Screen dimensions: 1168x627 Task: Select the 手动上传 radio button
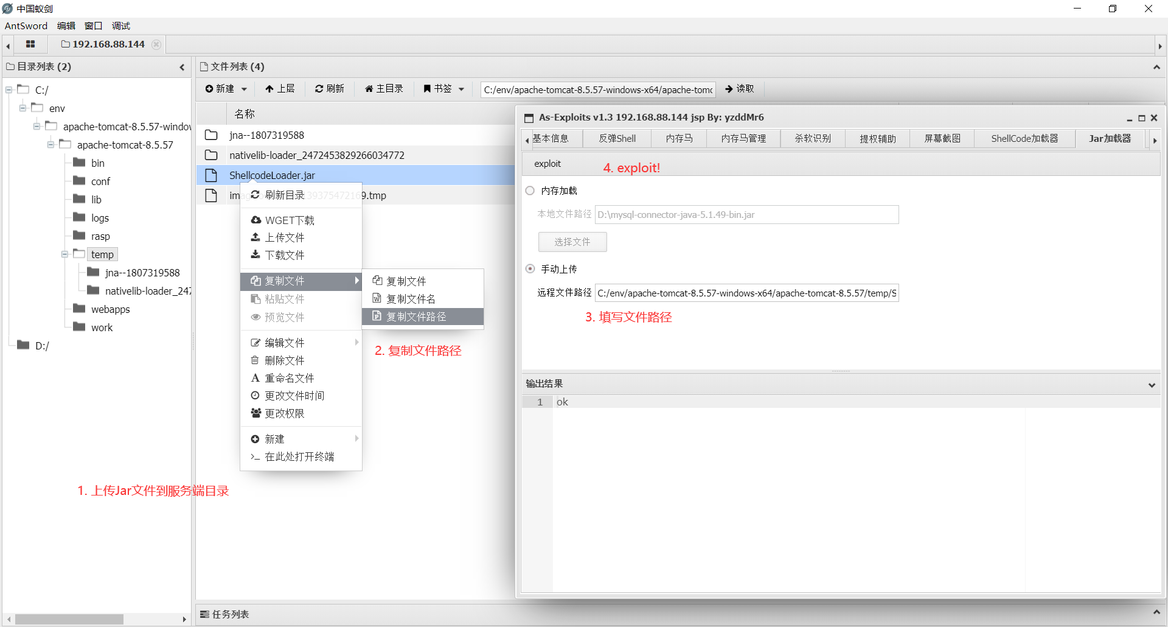(x=529, y=268)
